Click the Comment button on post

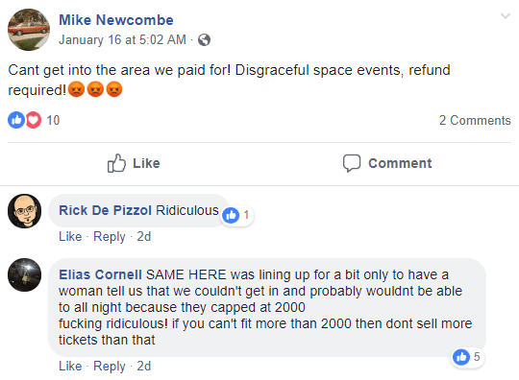click(387, 163)
